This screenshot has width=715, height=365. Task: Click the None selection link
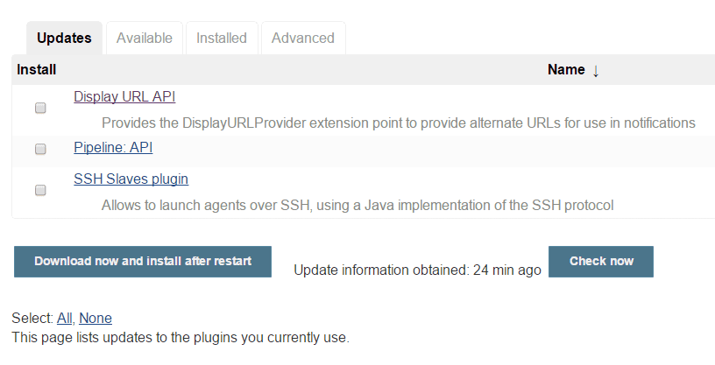click(96, 318)
